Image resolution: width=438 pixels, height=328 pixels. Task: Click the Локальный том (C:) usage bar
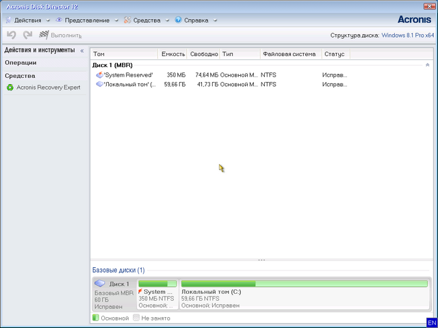pos(304,284)
